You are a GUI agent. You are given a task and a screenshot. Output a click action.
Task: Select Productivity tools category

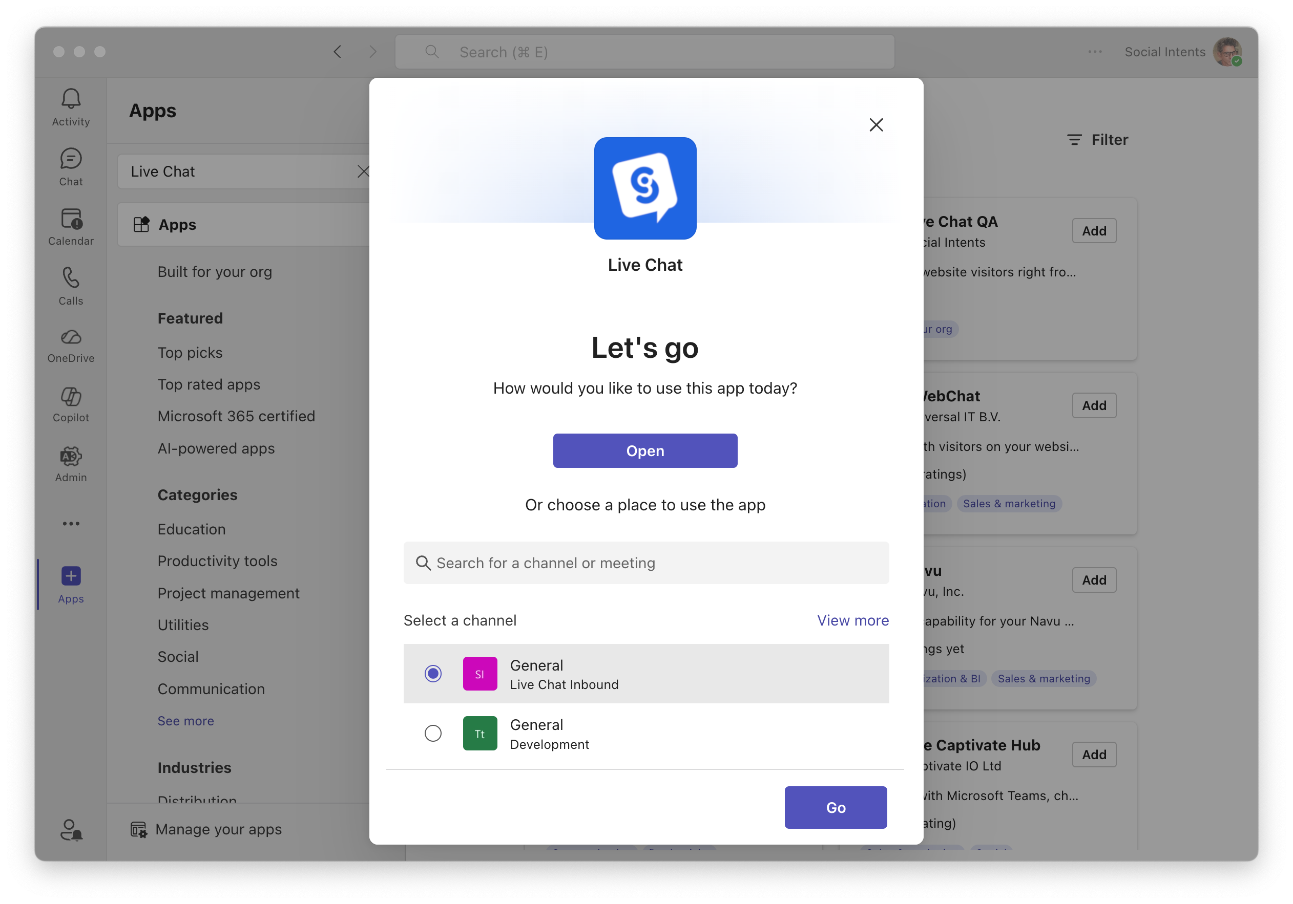pyautogui.click(x=217, y=561)
